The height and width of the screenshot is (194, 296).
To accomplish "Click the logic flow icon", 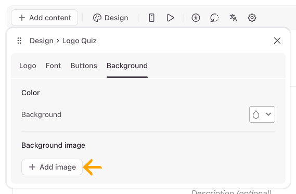I will pos(214,18).
